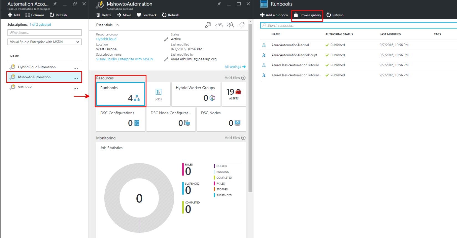This screenshot has height=238, width=457.
Task: Sort runbooks by AUTHORING STATUS column
Action: click(339, 34)
